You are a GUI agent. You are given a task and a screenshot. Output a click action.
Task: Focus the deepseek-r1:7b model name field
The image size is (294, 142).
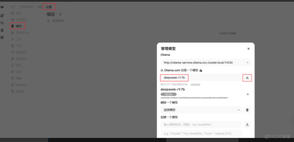201,78
